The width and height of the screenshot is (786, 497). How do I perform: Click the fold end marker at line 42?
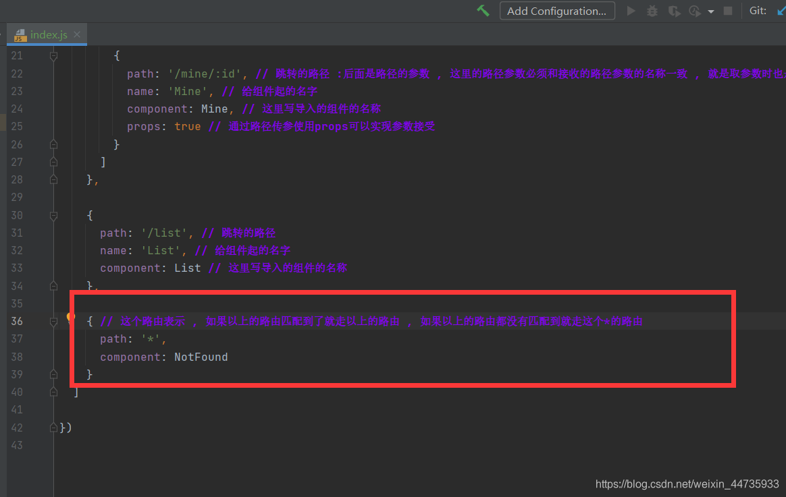pos(53,428)
